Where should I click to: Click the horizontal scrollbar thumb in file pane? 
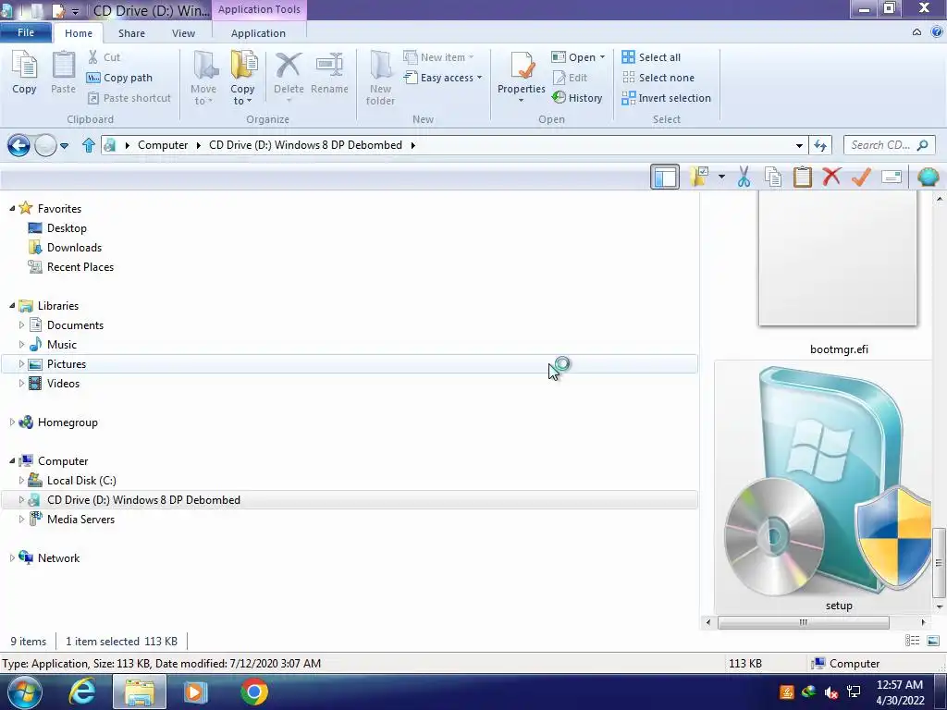point(804,622)
